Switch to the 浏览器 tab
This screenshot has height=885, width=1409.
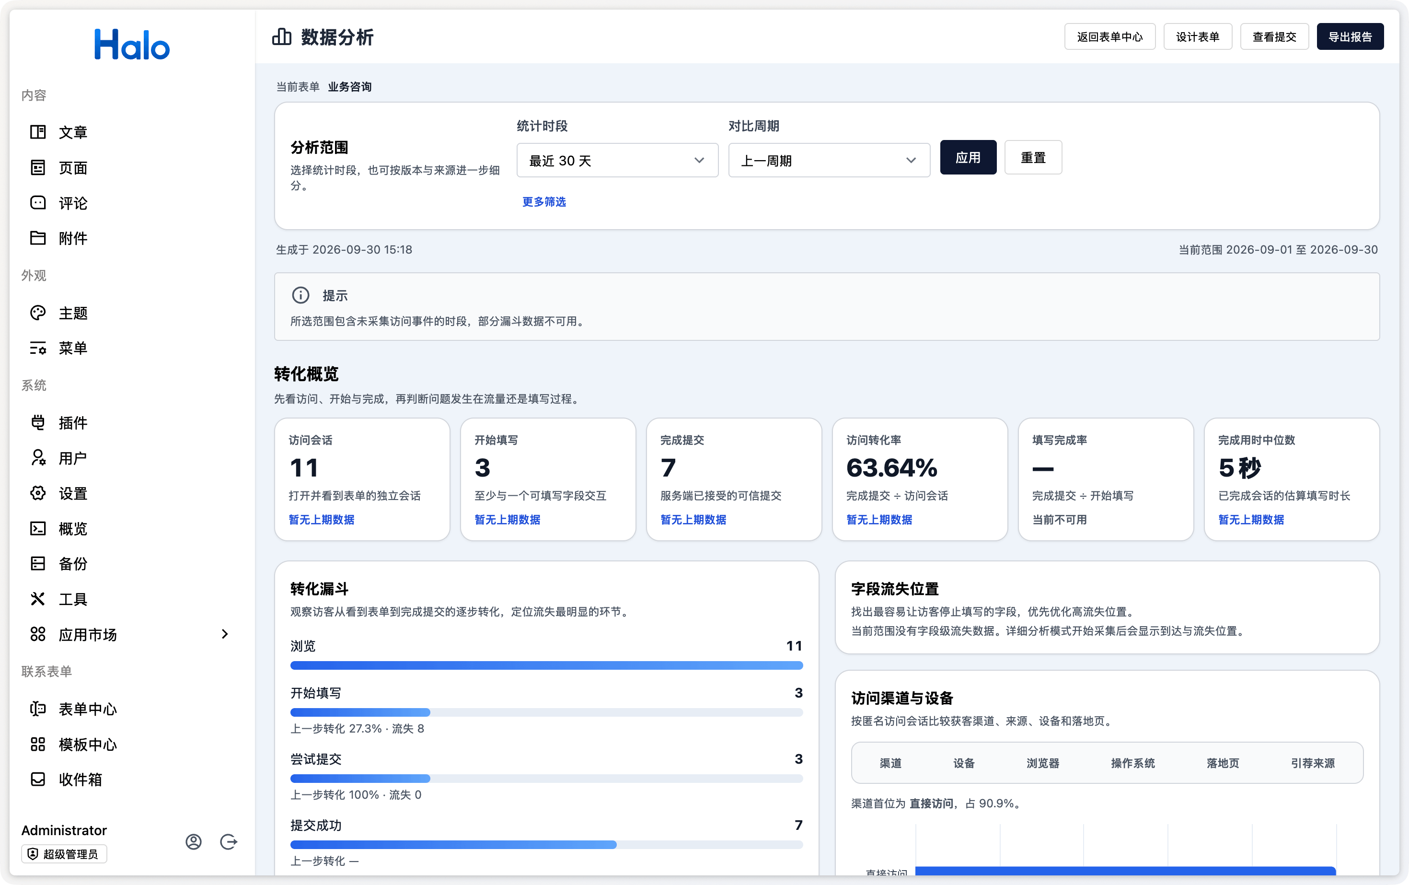pos(1043,763)
